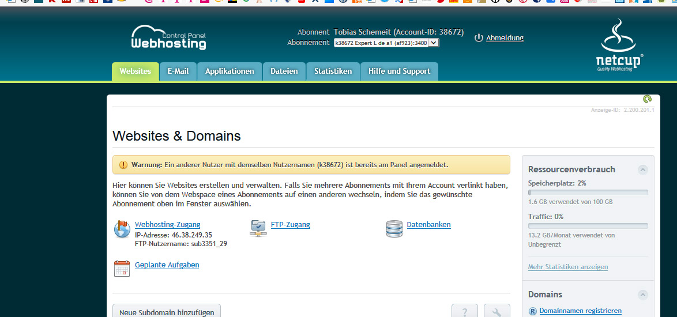Screen dimensions: 677x317
Task: Click the Webhosting-Zugang globe icon
Action: point(122,229)
